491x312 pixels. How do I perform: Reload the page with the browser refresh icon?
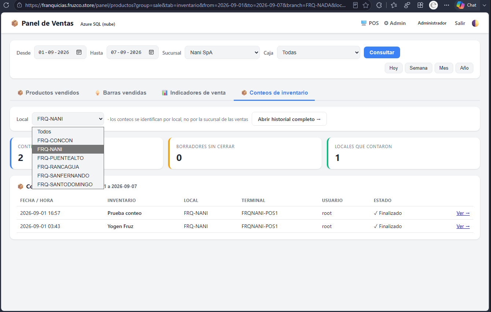(x=6, y=5)
